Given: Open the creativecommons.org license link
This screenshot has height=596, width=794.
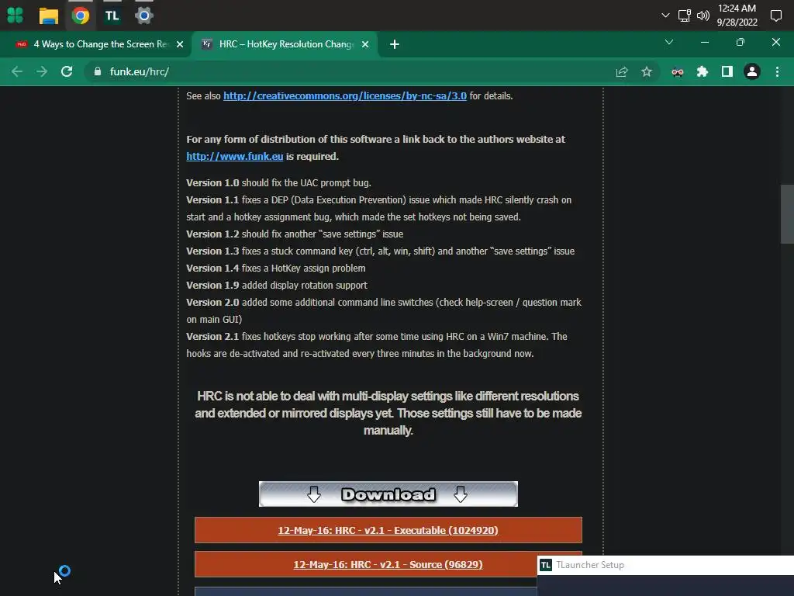Looking at the screenshot, I should (345, 95).
